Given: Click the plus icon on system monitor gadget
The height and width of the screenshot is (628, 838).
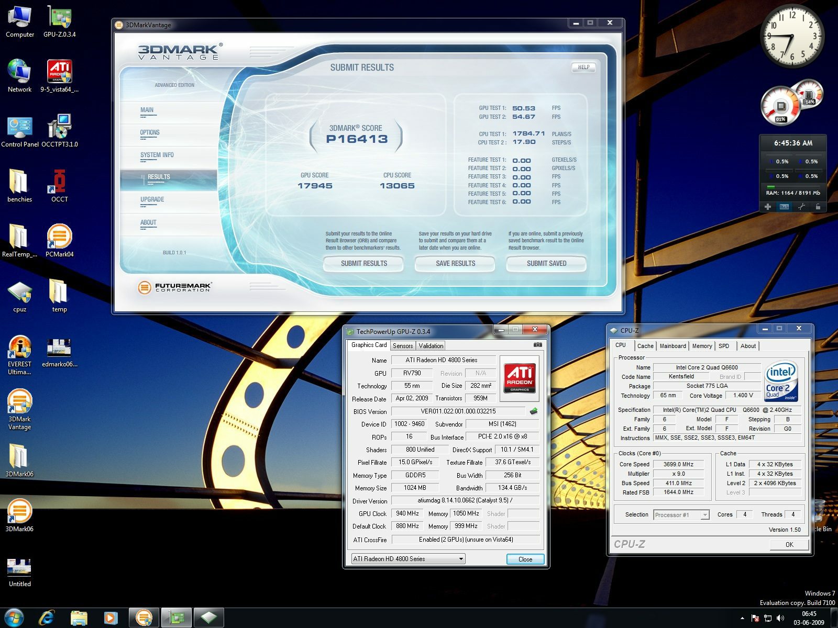Looking at the screenshot, I should click(768, 207).
